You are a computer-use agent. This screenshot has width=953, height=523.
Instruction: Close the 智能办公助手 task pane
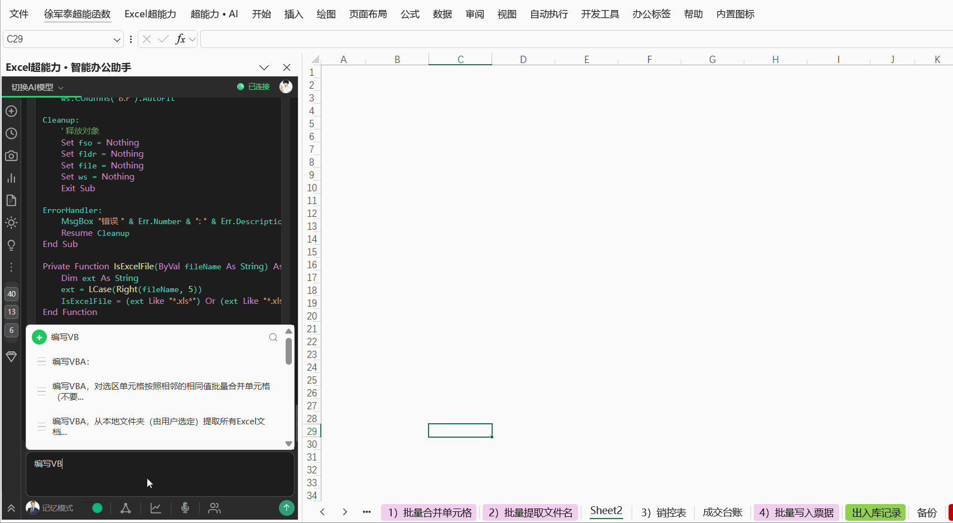coord(287,67)
